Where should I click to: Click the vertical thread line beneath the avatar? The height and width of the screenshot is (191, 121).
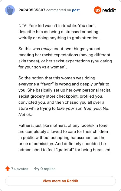point(10,88)
